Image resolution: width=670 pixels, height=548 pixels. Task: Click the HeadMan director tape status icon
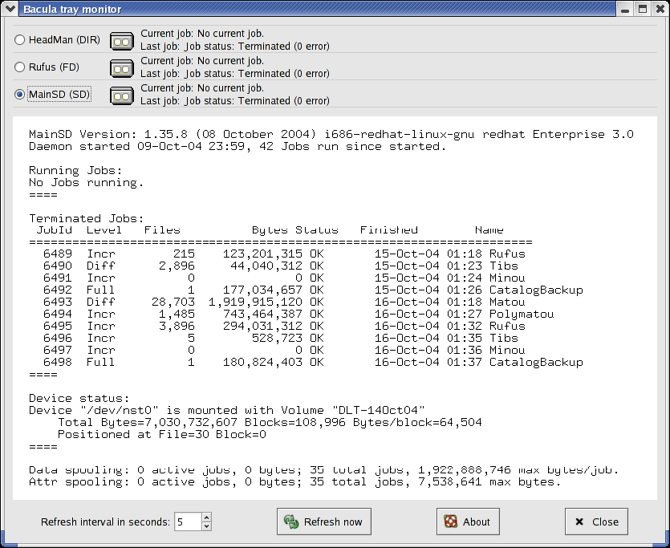[x=121, y=40]
